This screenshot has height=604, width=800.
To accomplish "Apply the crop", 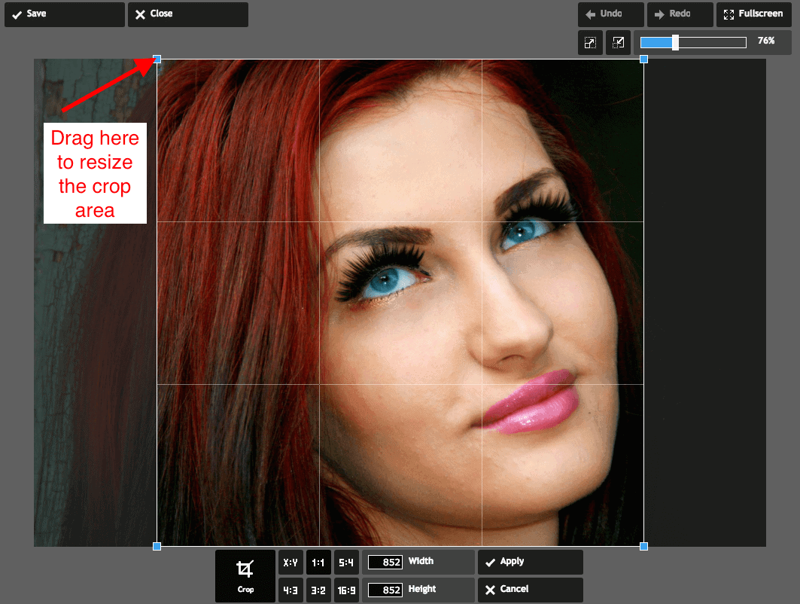I will (x=530, y=562).
